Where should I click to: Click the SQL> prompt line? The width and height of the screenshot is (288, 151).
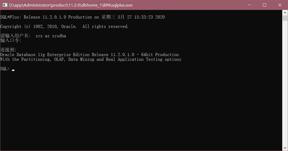click(5, 68)
